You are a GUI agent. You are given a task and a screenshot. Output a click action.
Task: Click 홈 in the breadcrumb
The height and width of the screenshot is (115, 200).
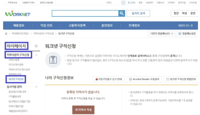[x=6, y=34]
